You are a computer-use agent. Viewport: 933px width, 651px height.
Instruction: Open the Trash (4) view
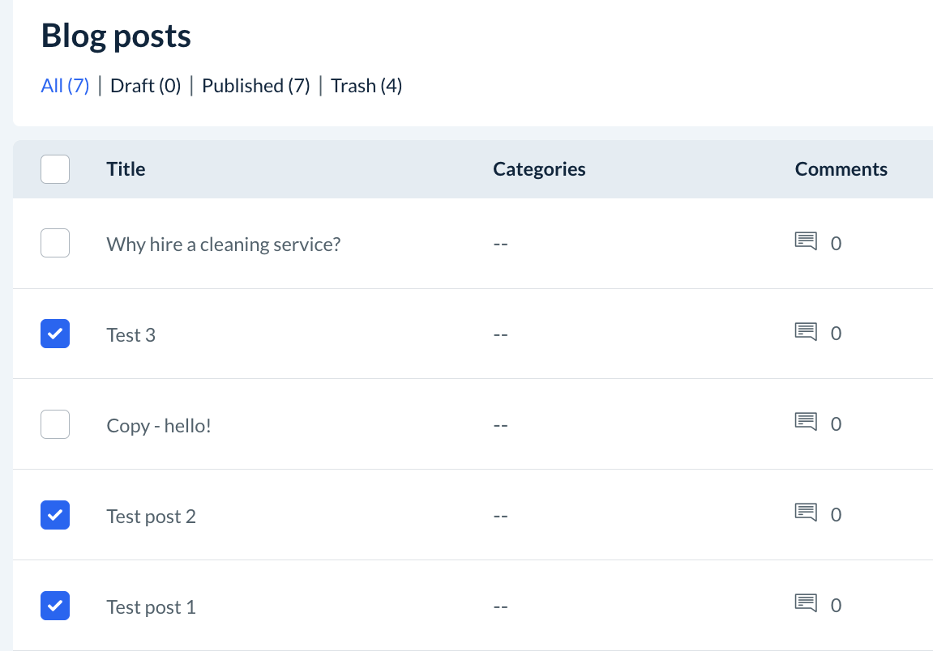[x=366, y=86]
